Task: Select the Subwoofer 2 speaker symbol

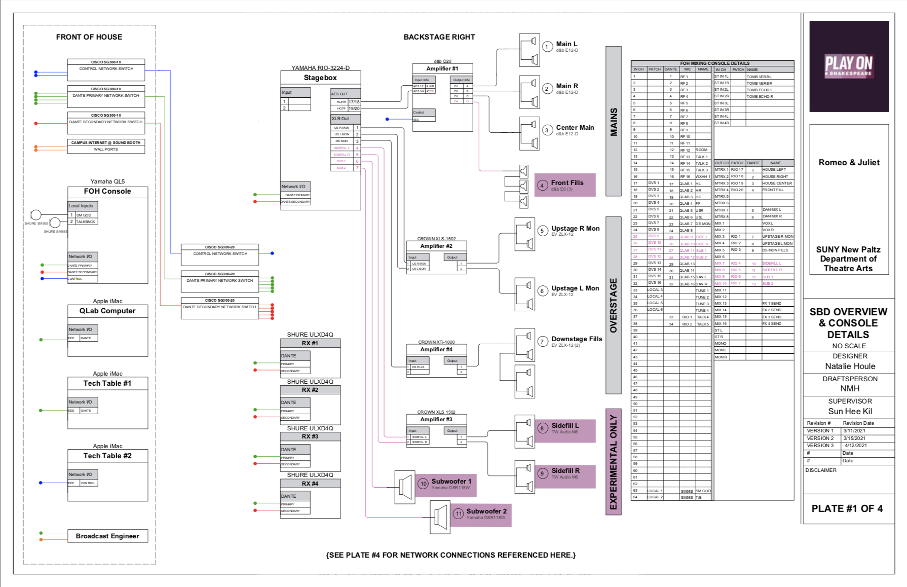Action: coord(440,517)
